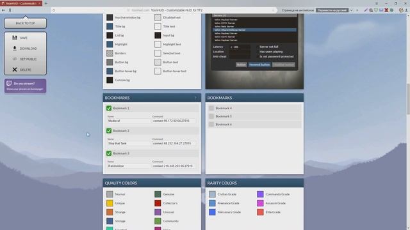
Task: Click the browser address bar
Action: [x=164, y=10]
